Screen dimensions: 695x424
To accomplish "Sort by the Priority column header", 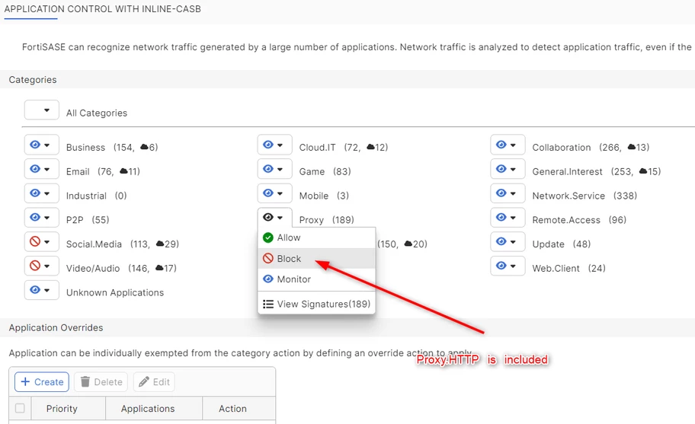I will point(62,409).
